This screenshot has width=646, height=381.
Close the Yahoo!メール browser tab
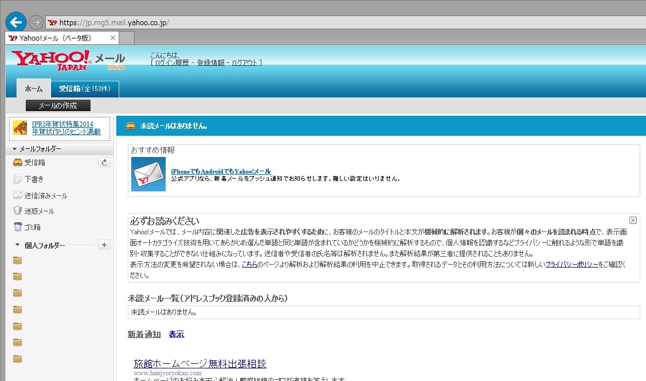click(x=112, y=38)
